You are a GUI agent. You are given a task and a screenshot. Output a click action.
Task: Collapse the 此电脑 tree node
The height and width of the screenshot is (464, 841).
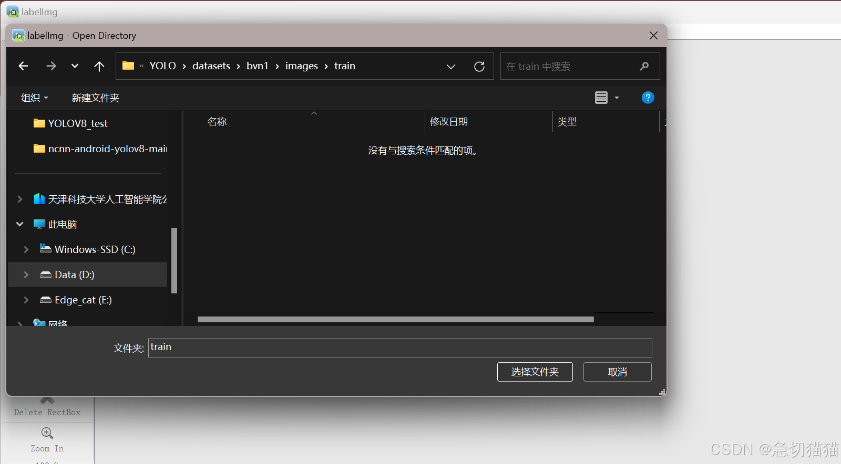coord(19,224)
